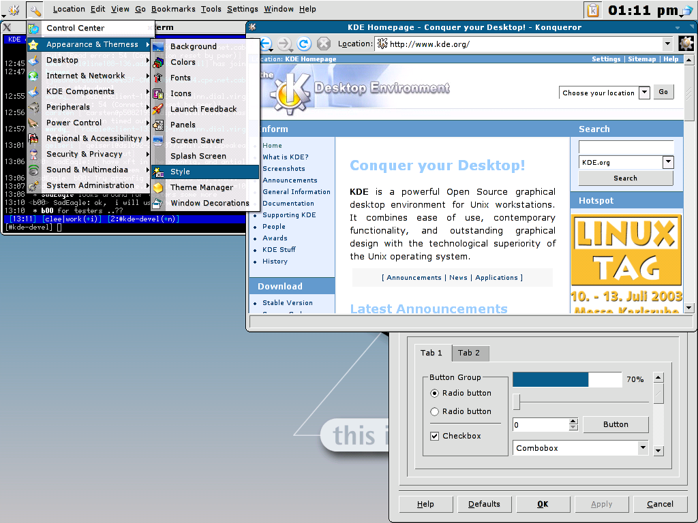Image resolution: width=698 pixels, height=523 pixels.
Task: Click the search text field on KDE page
Action: click(x=626, y=147)
